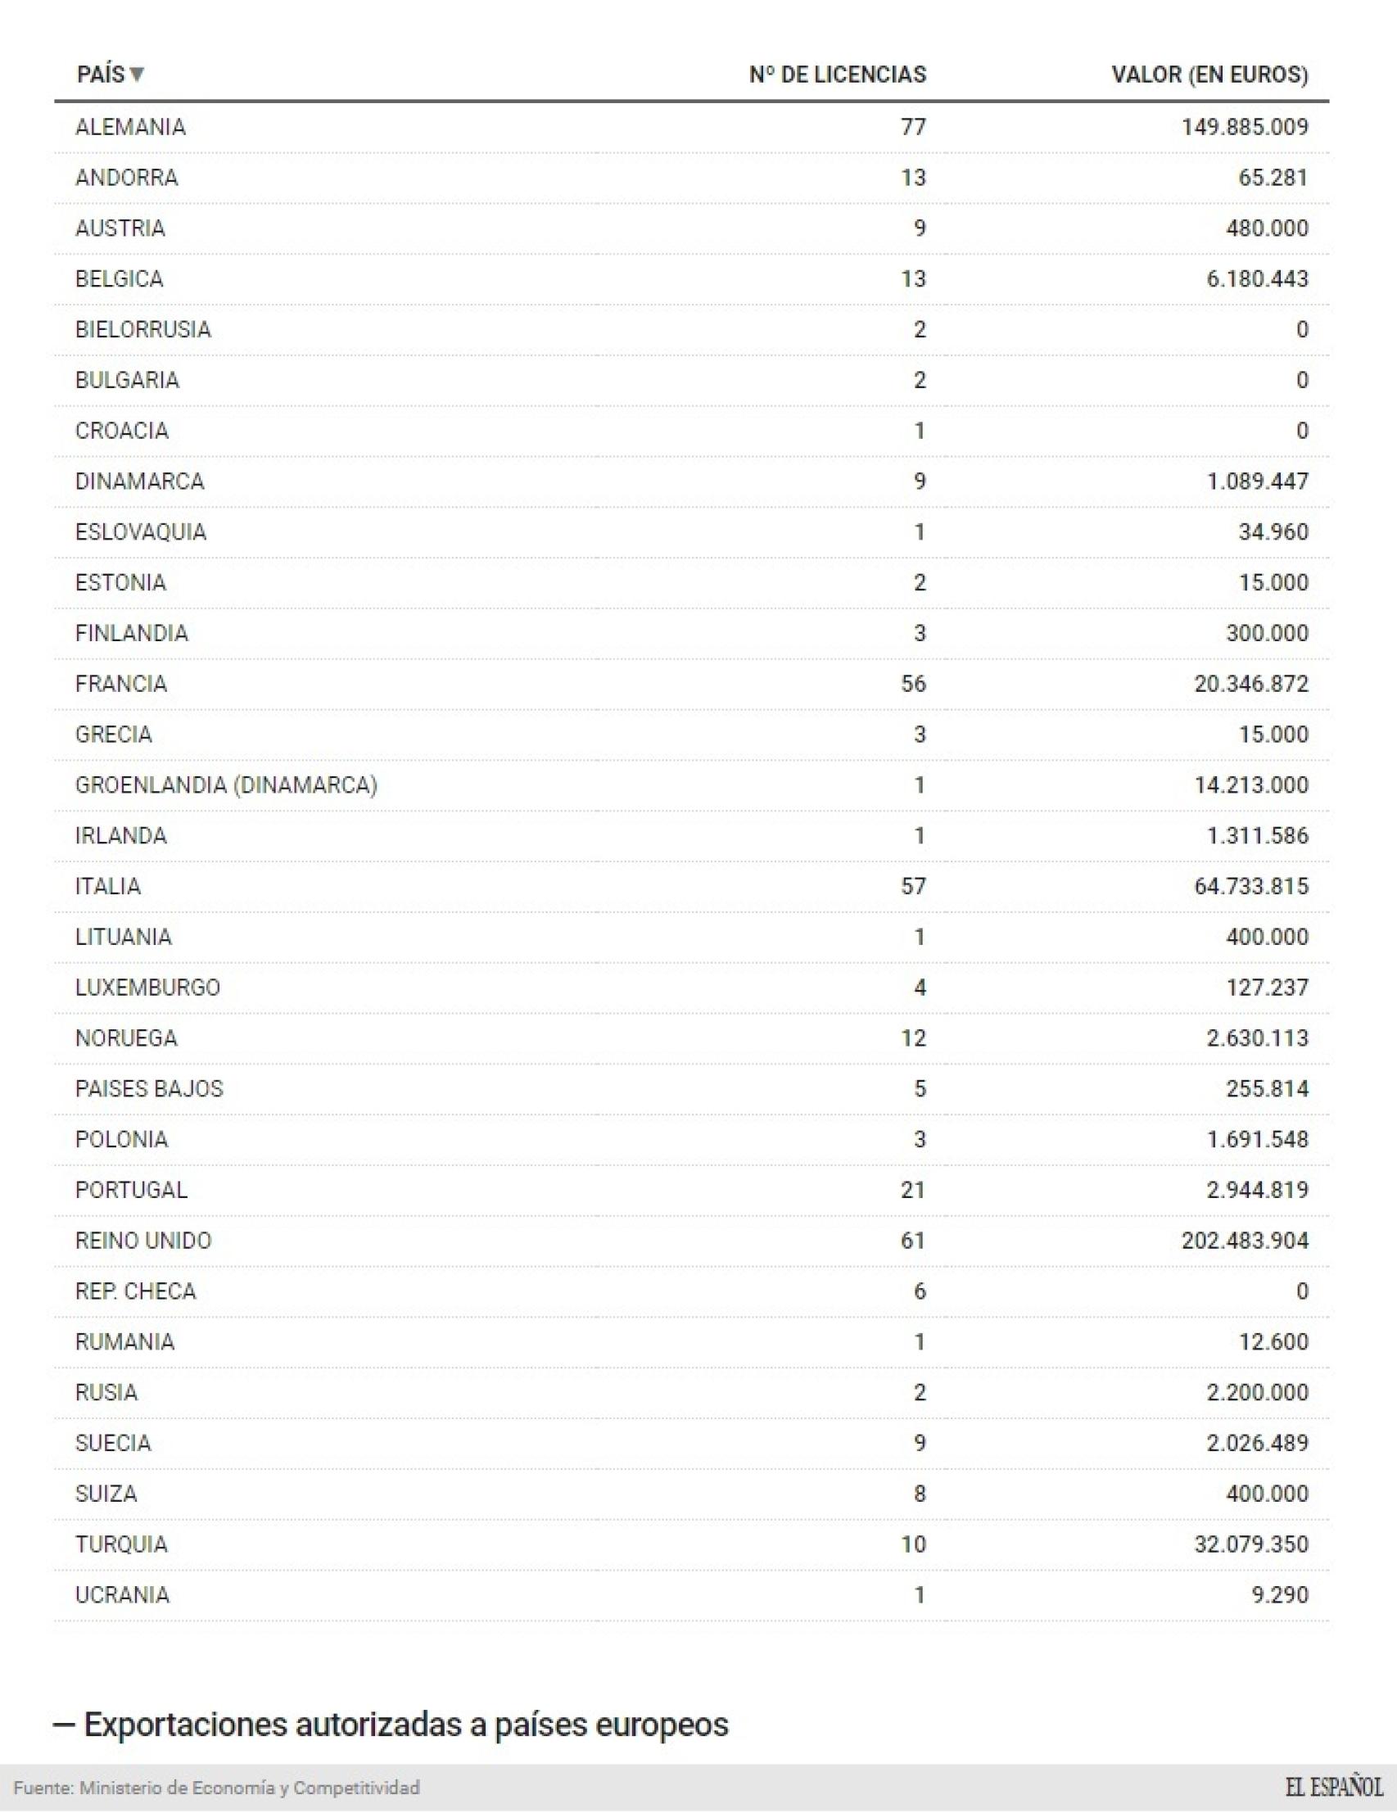Click the TURQUIA value 32.079.350
This screenshot has width=1397, height=1813.
[1251, 1544]
